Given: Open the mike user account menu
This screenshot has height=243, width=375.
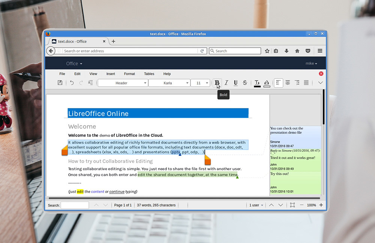Looking at the screenshot, I should (311, 64).
